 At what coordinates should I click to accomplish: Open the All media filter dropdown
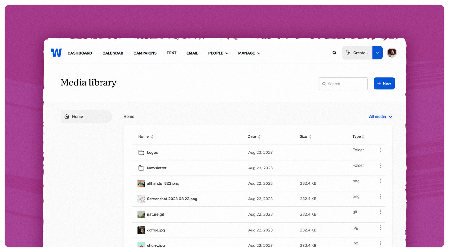pos(381,116)
